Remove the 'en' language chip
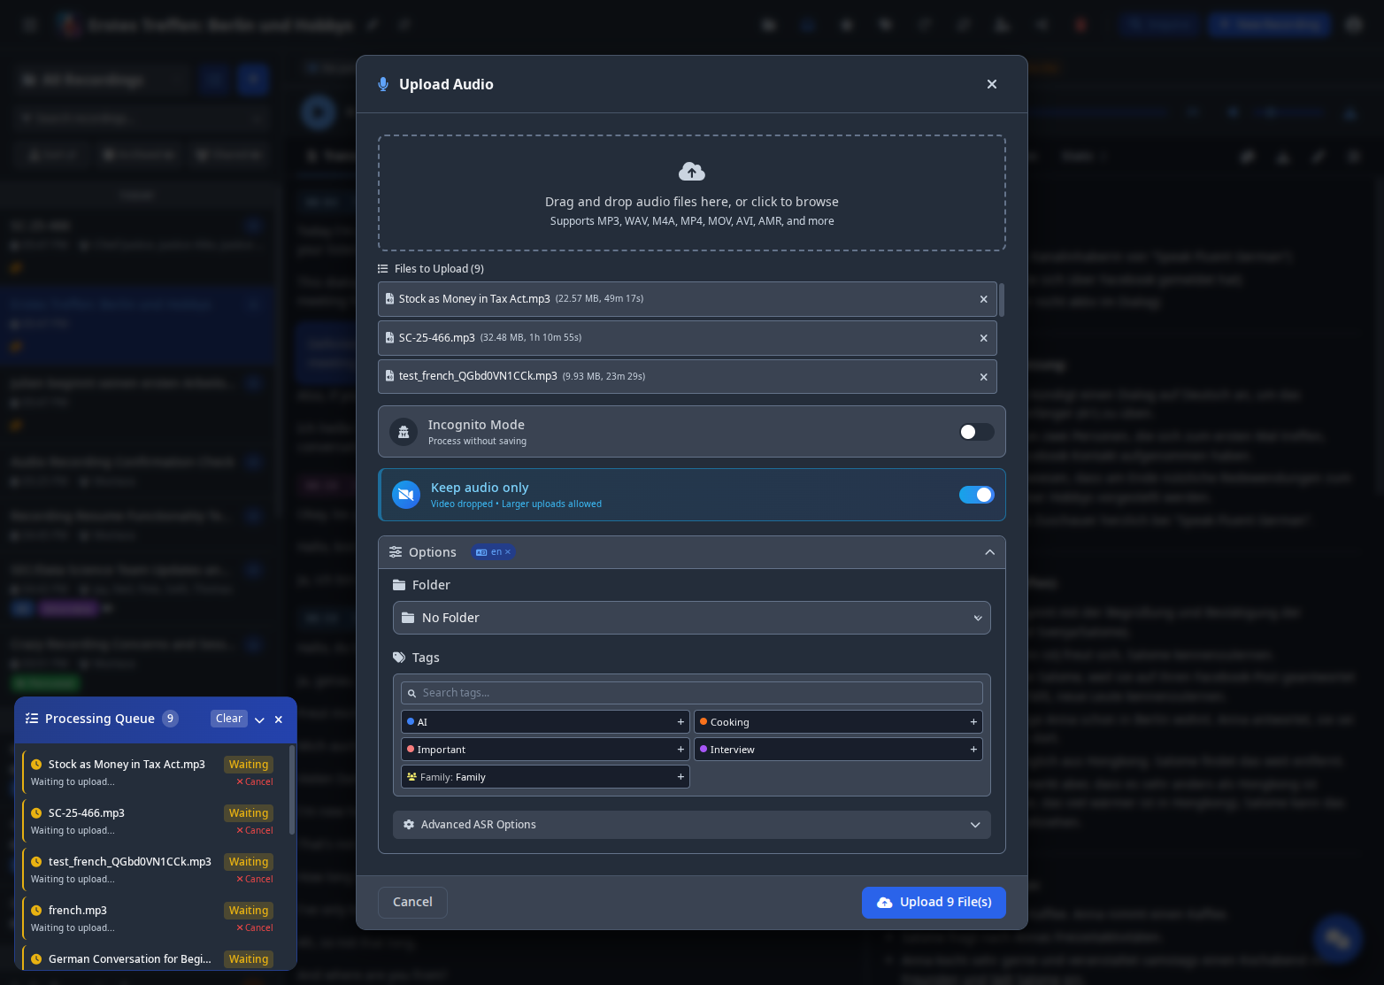 tap(508, 552)
